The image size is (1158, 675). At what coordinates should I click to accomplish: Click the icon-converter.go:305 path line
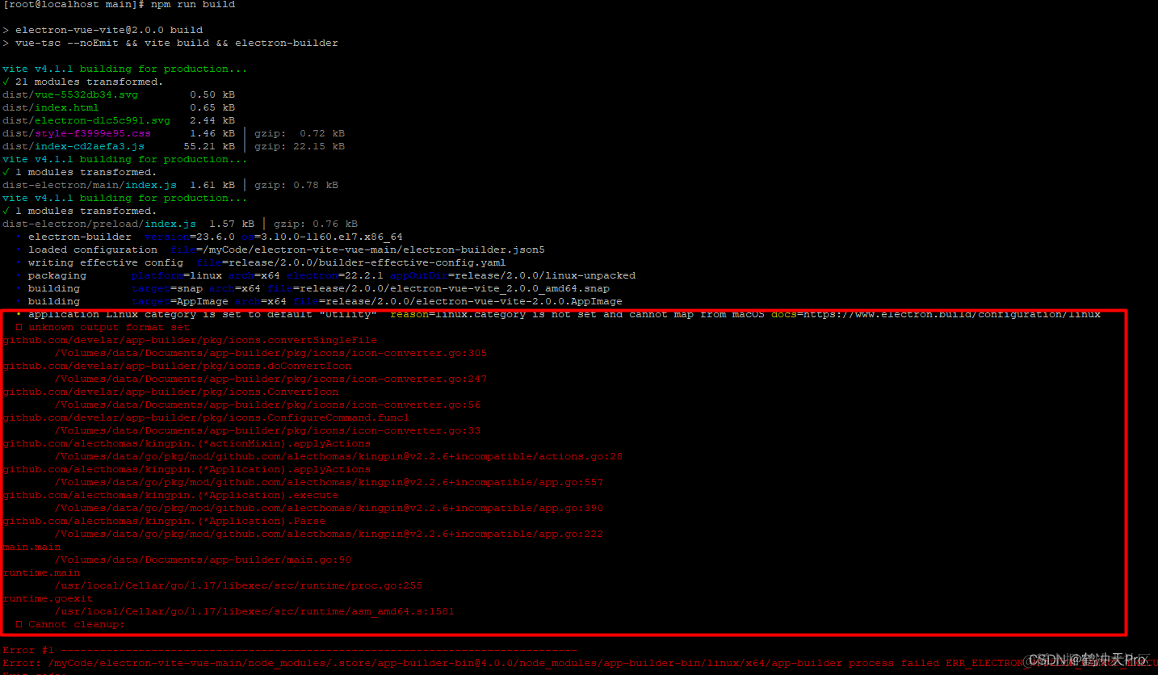(x=271, y=353)
